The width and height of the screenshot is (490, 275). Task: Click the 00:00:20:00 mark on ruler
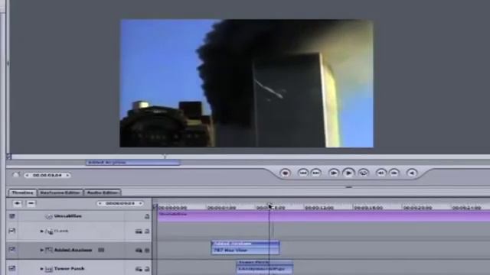click(417, 208)
